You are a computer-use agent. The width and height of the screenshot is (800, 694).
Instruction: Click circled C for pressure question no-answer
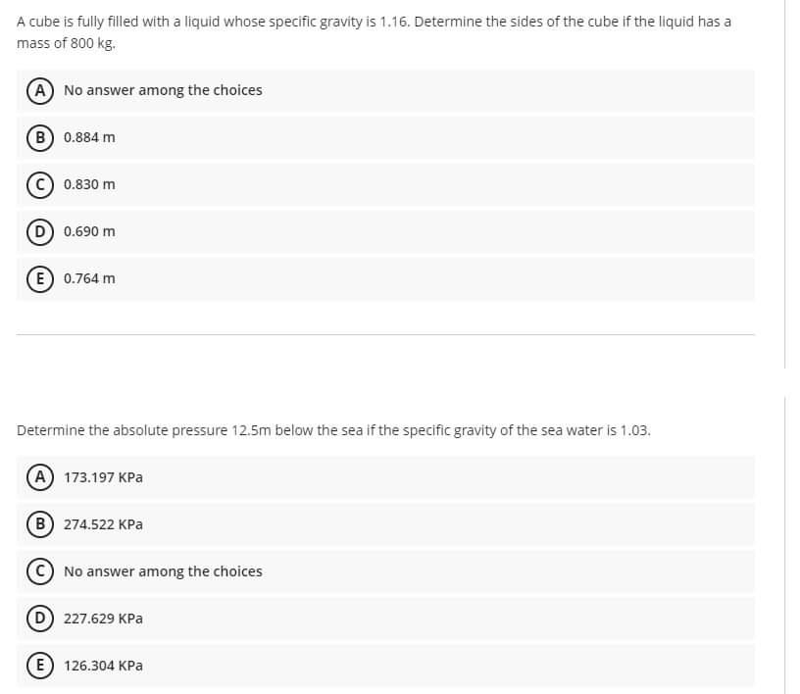pyautogui.click(x=40, y=571)
